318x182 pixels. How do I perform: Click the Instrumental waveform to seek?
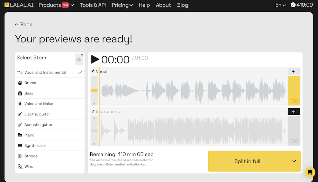pos(193,131)
